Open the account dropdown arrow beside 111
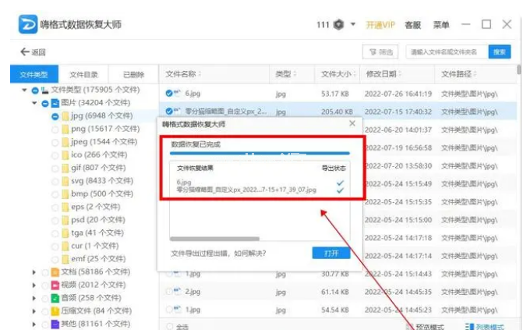Viewport: 523px width, 330px height. click(x=354, y=25)
